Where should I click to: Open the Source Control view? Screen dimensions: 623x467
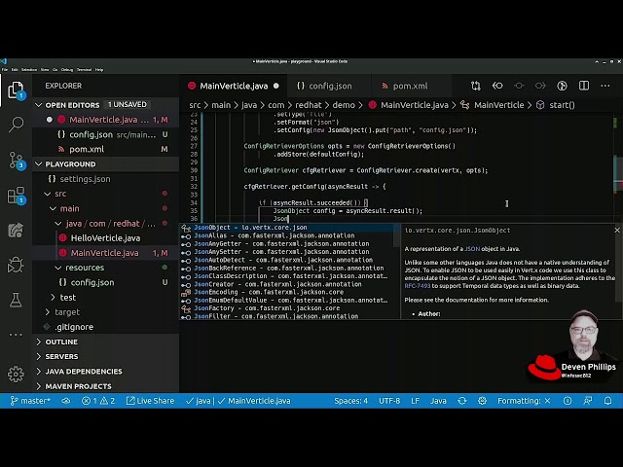pos(16,159)
